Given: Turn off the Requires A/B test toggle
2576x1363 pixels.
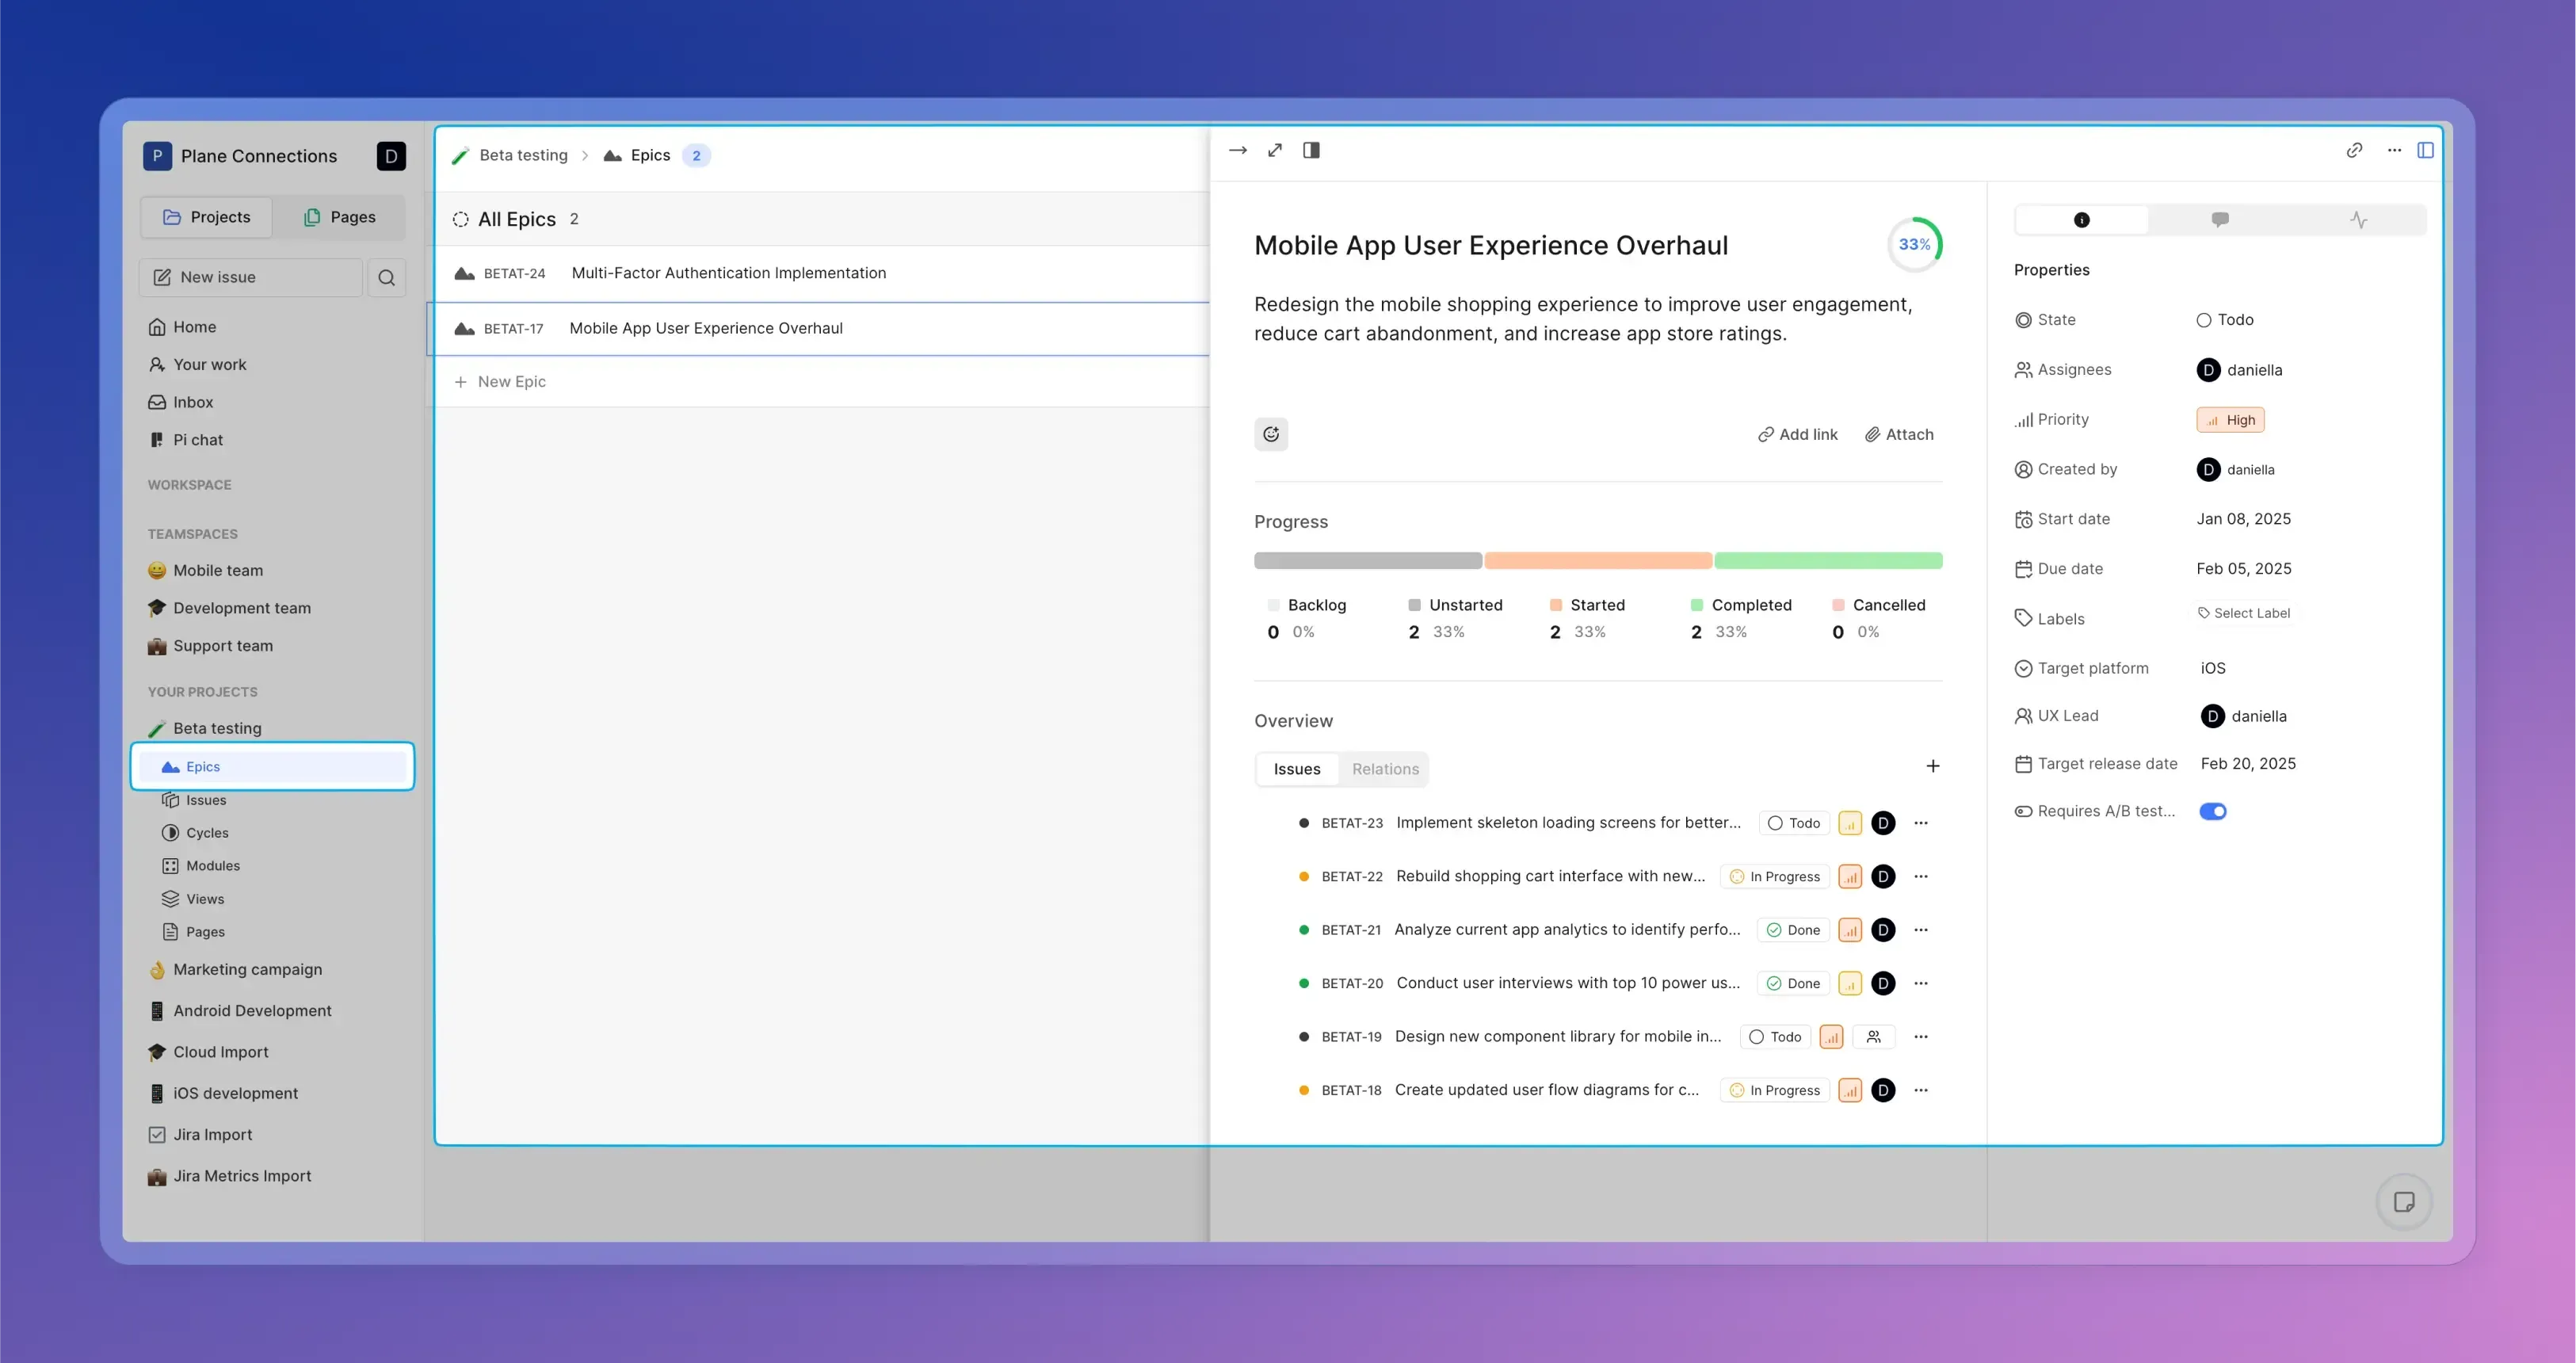Looking at the screenshot, I should [2212, 811].
